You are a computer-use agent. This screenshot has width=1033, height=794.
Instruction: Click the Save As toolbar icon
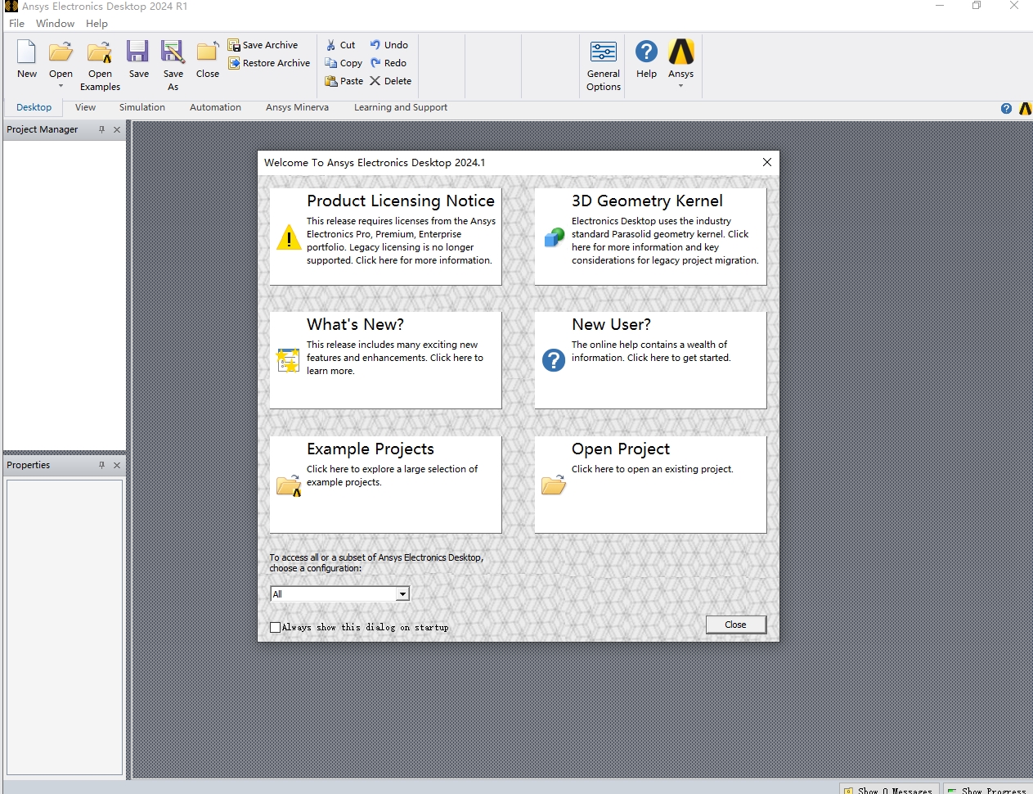pyautogui.click(x=173, y=53)
